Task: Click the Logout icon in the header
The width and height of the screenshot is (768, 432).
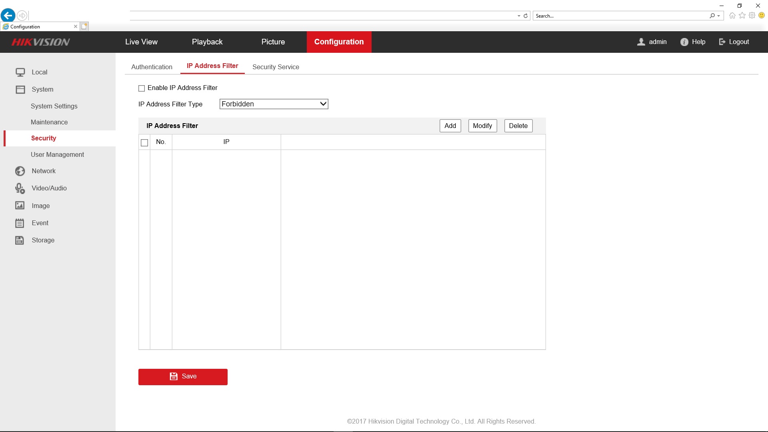Action: tap(722, 42)
